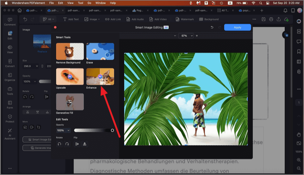The width and height of the screenshot is (304, 175).
Task: Open left panel opacity 100% dropdown
Action: point(30,81)
